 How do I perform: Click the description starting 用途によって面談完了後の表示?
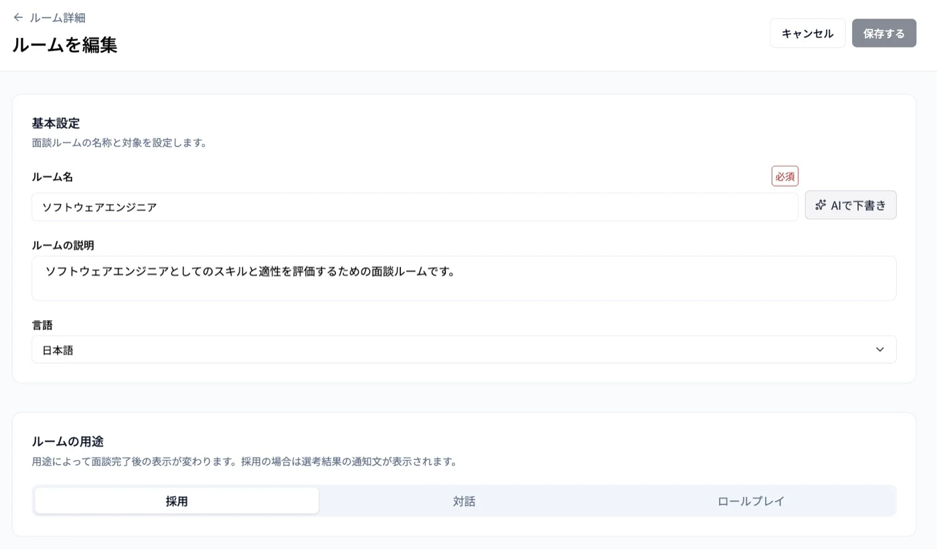(x=244, y=461)
